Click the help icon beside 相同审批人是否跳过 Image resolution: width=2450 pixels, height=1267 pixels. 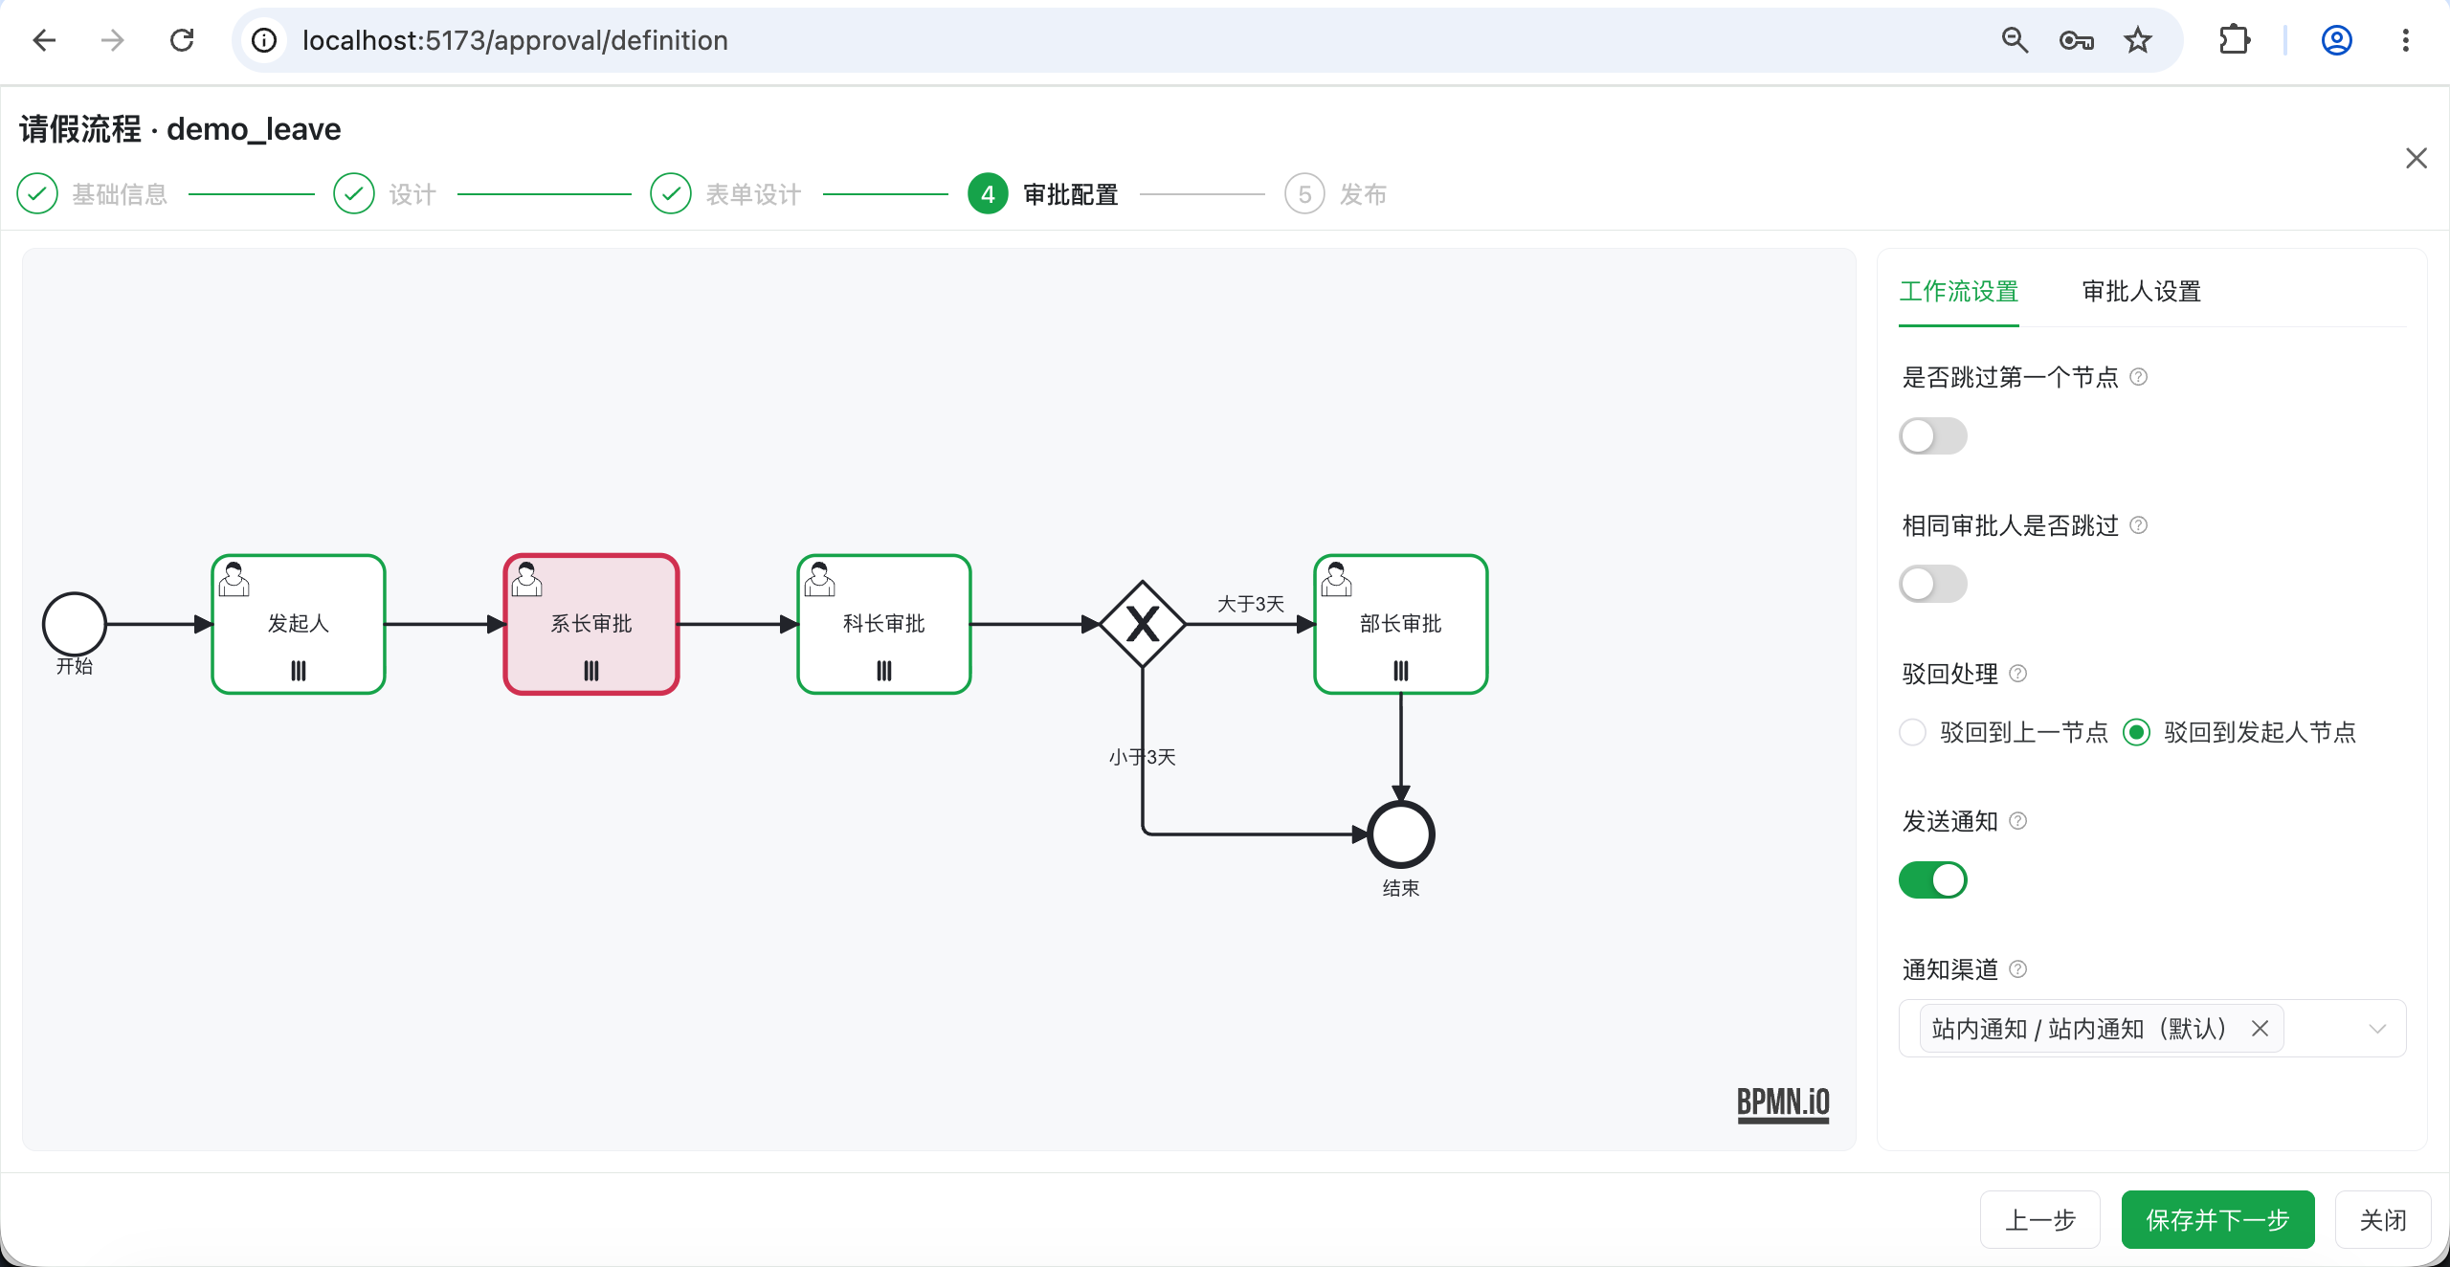[x=2139, y=525]
